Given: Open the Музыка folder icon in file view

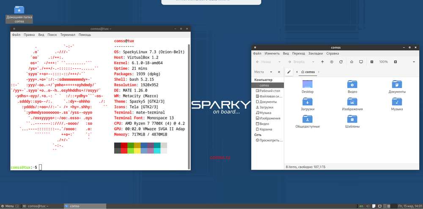Looking at the screenshot, I should click(x=396, y=102).
